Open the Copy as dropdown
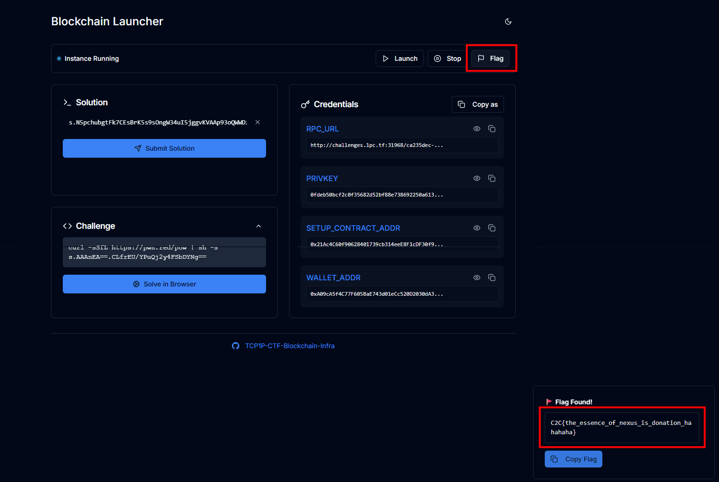 tap(477, 104)
